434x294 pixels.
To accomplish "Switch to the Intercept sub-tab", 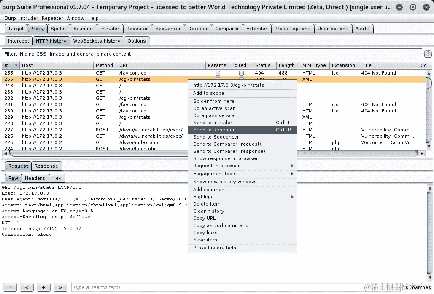I will [x=19, y=41].
